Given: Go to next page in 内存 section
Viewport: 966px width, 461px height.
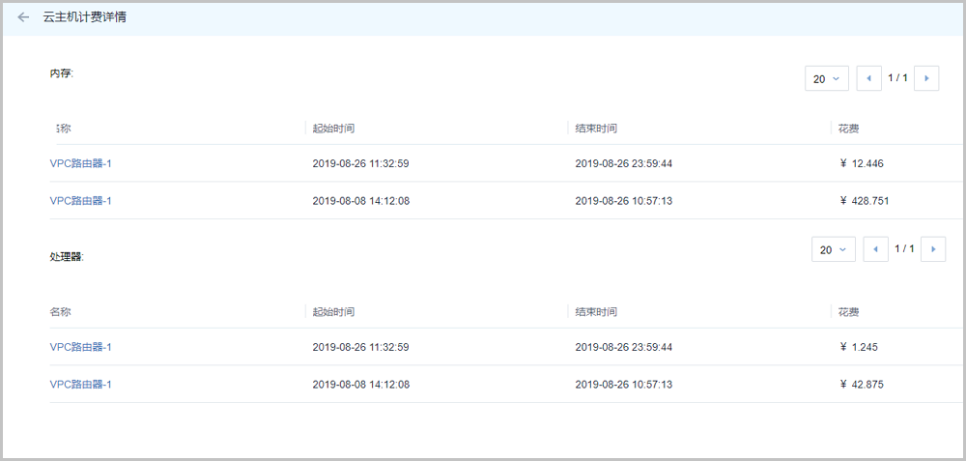Looking at the screenshot, I should pyautogui.click(x=926, y=78).
